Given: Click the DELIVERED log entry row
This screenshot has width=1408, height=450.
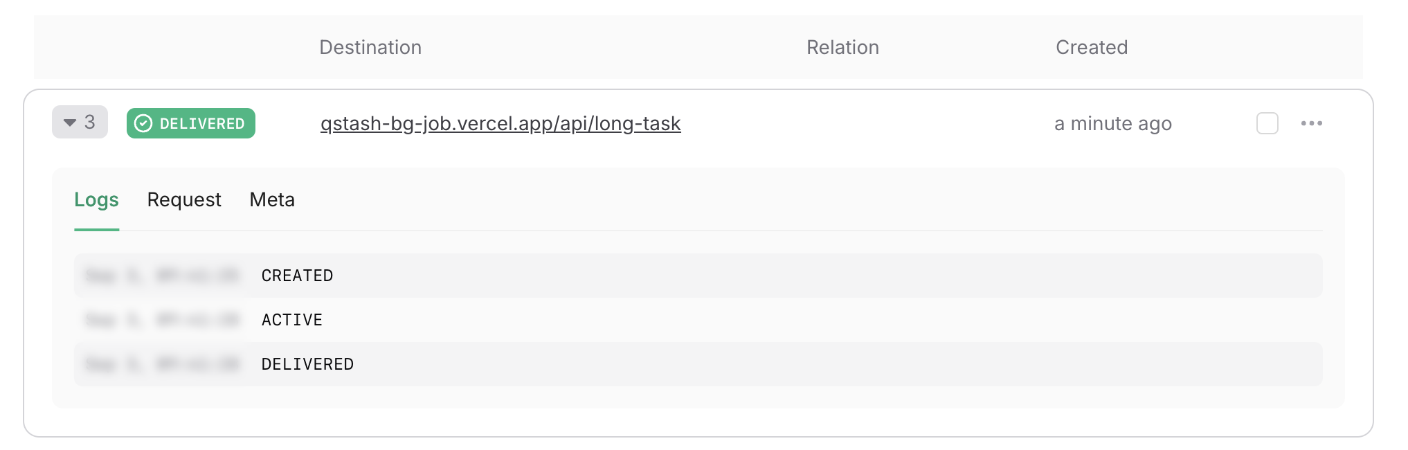Looking at the screenshot, I should pyautogui.click(x=698, y=364).
